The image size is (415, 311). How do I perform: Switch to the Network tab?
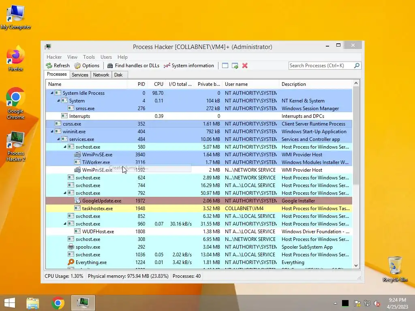coord(101,75)
